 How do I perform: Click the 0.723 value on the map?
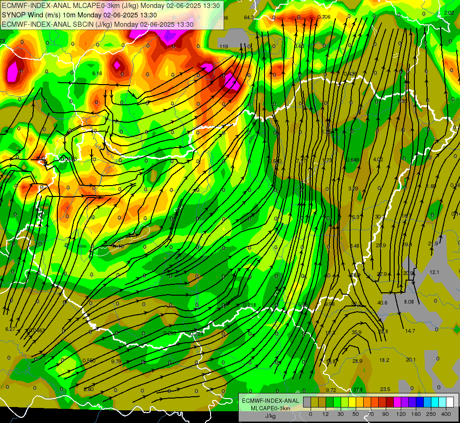196,334
